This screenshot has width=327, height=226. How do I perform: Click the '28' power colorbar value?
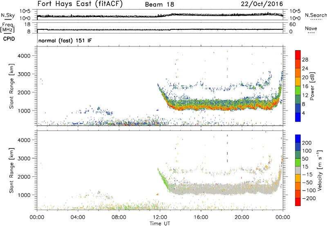305,60
